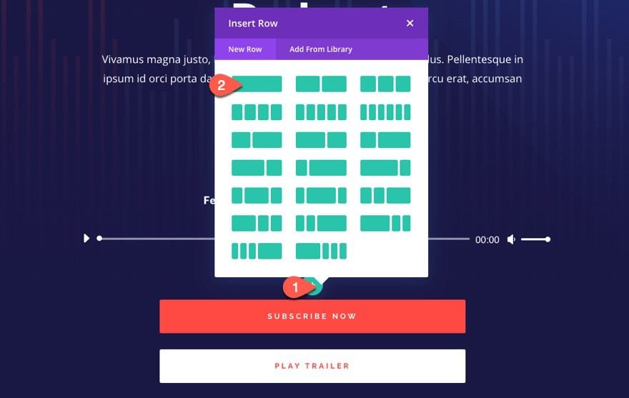Open the Add From Library tab
The image size is (629, 398).
click(x=321, y=49)
